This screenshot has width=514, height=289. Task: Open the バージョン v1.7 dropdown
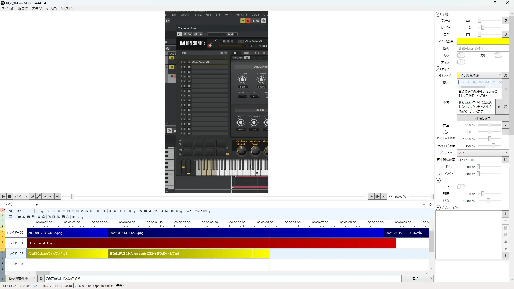coord(482,153)
